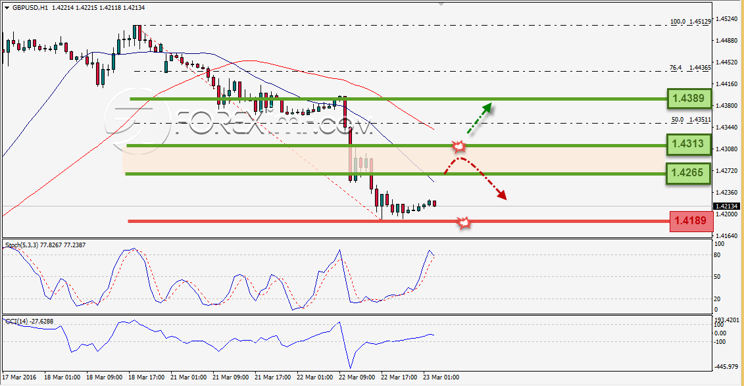Click the Stochastic scale value 20
Screen dimensions: 744x386
pos(717,299)
